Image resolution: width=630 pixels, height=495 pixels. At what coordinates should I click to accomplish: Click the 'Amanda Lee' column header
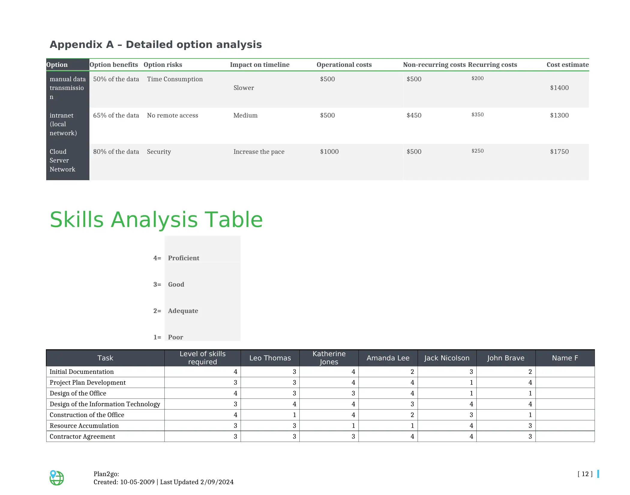coord(388,358)
